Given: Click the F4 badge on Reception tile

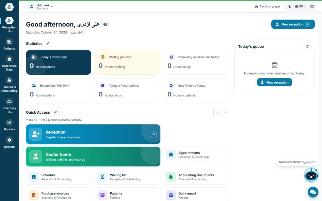Looking at the screenshot, I should tap(154, 134).
